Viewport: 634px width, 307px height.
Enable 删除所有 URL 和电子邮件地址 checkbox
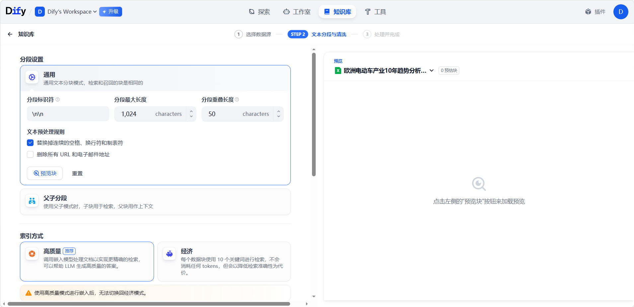coord(30,154)
